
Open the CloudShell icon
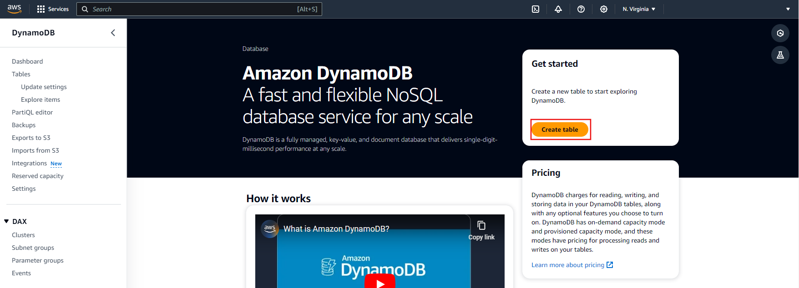pyautogui.click(x=536, y=9)
